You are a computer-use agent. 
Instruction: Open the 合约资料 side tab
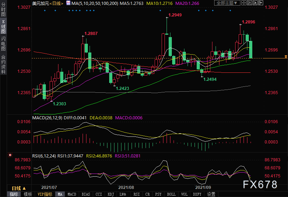click(x=3, y=64)
